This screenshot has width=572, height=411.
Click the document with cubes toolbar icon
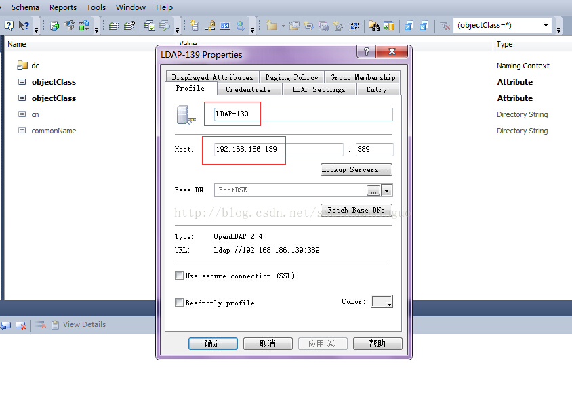click(54, 26)
